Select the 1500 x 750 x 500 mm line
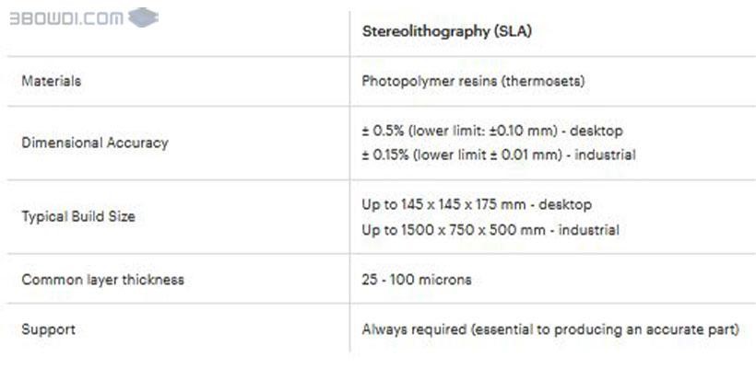The image size is (756, 368). [x=490, y=229]
